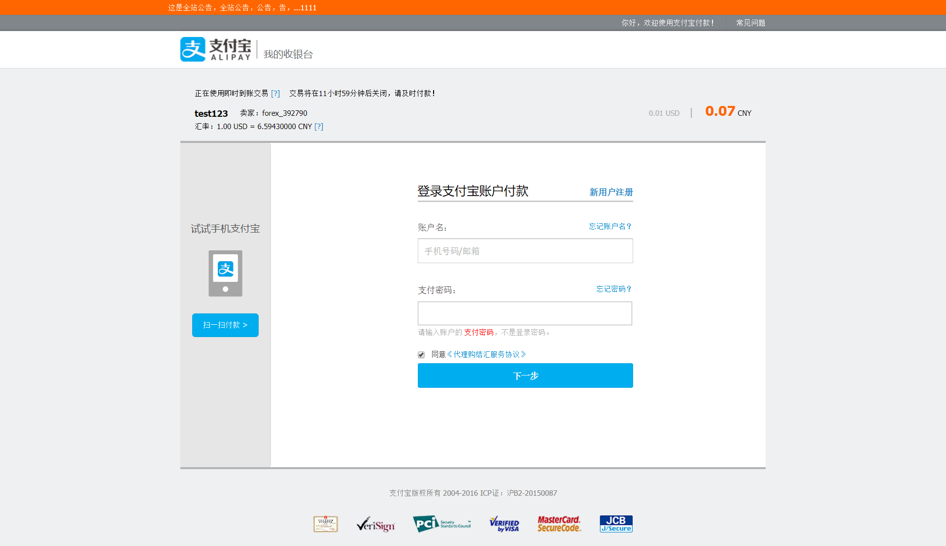Open the 新用户注册 registration link

point(610,192)
